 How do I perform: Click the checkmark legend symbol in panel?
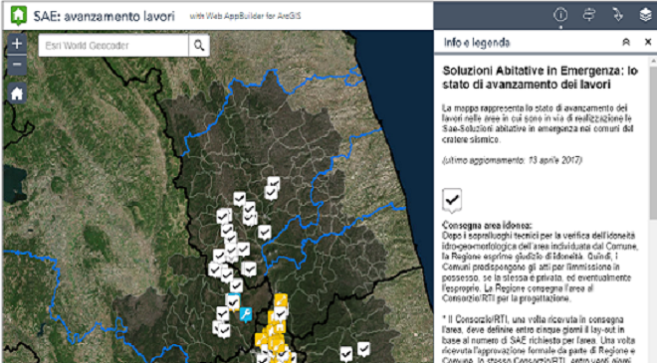click(x=452, y=200)
